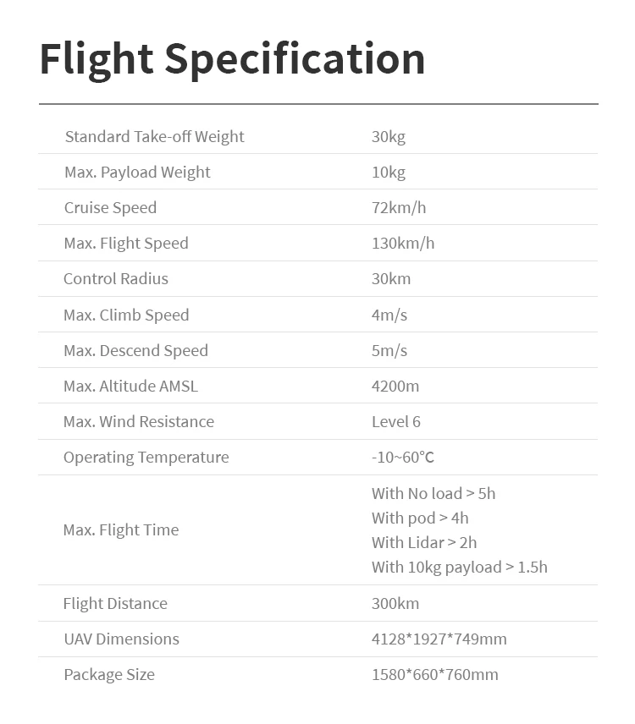Select the Max. Payload Weight label
This screenshot has width=635, height=724.
(x=137, y=173)
